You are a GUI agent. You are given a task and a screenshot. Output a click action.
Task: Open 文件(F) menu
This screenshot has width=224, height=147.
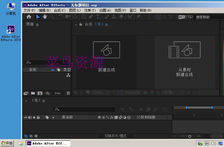[29, 10]
